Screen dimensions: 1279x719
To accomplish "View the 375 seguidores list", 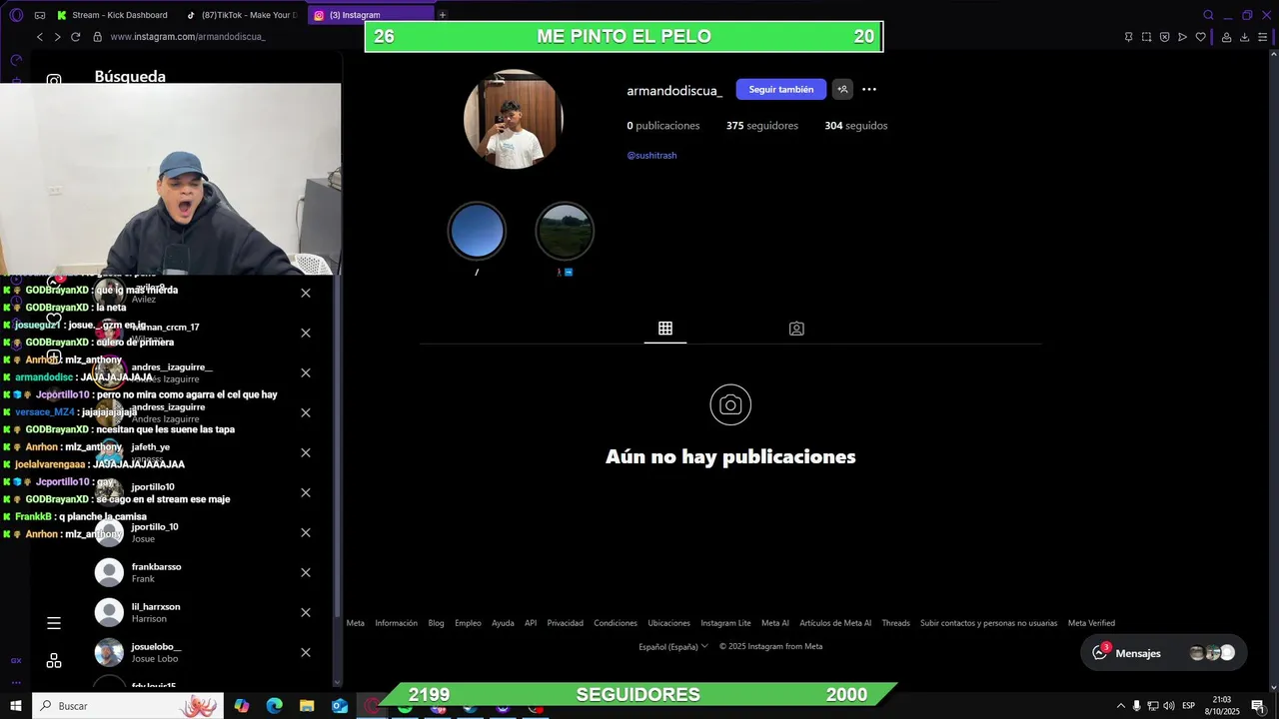I will [762, 126].
